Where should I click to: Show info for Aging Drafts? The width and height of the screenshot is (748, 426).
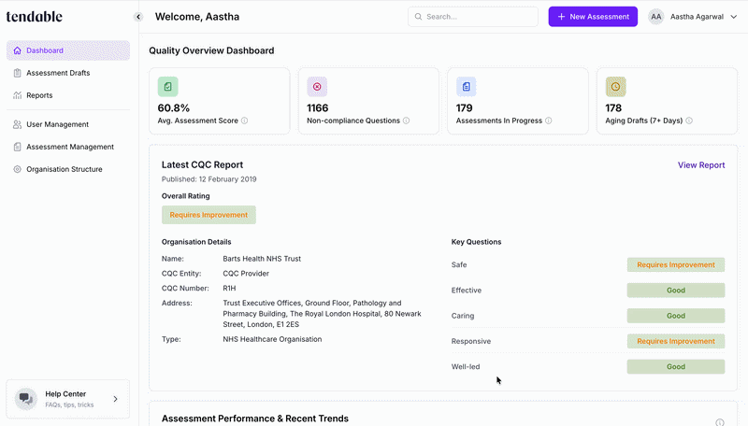pos(689,121)
